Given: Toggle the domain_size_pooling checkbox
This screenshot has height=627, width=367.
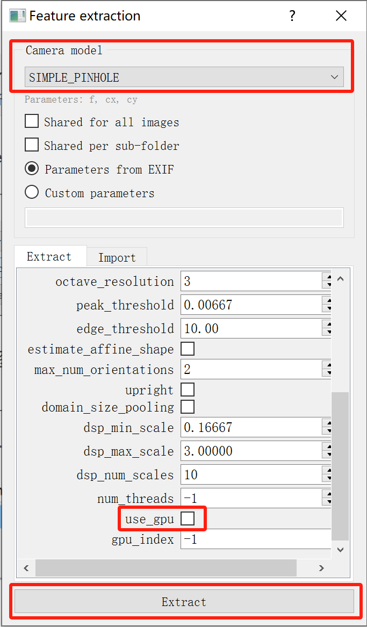Looking at the screenshot, I should pos(188,407).
